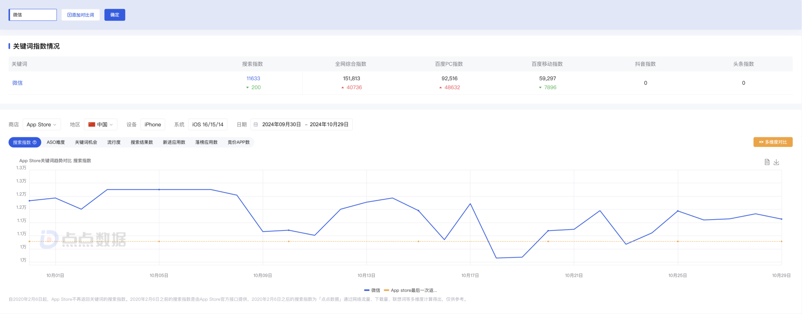Switch to the 关键词机会 tab

point(86,142)
